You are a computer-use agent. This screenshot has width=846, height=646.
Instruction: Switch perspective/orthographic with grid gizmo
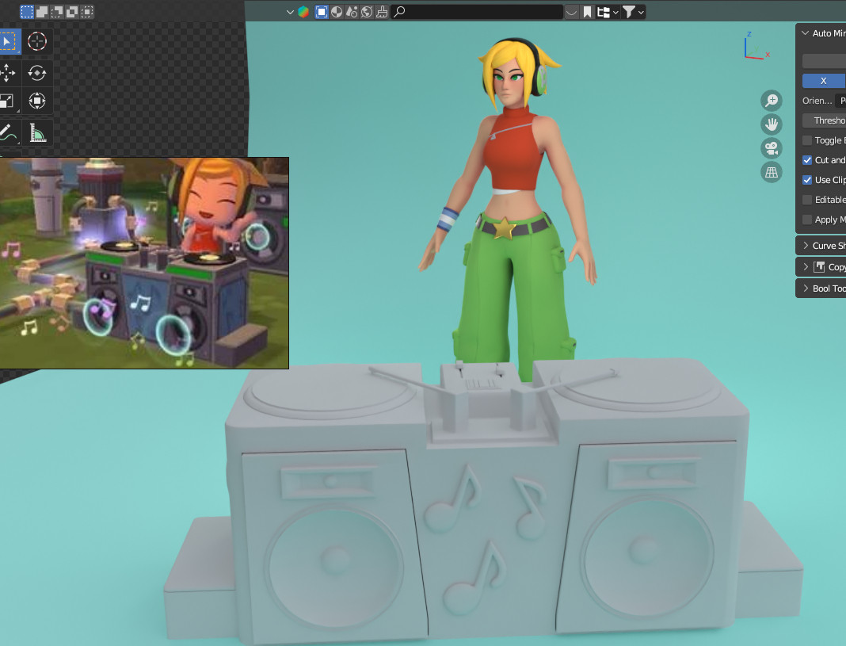pos(772,172)
